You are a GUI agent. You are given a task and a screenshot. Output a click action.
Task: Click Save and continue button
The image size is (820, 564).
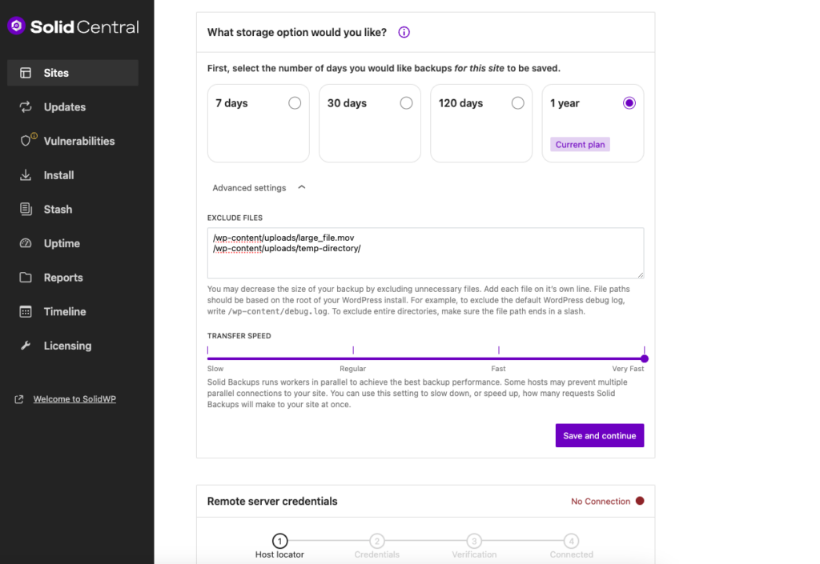[x=599, y=436]
